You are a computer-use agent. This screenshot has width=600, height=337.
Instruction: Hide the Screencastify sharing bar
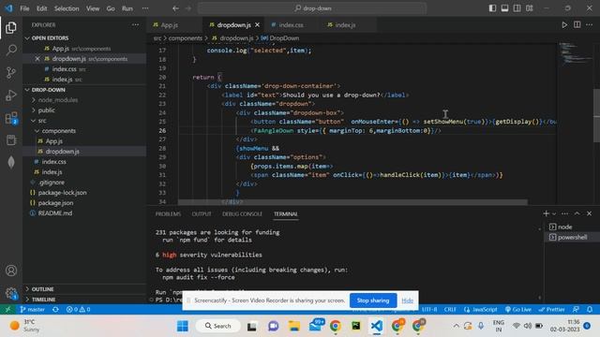tap(407, 300)
